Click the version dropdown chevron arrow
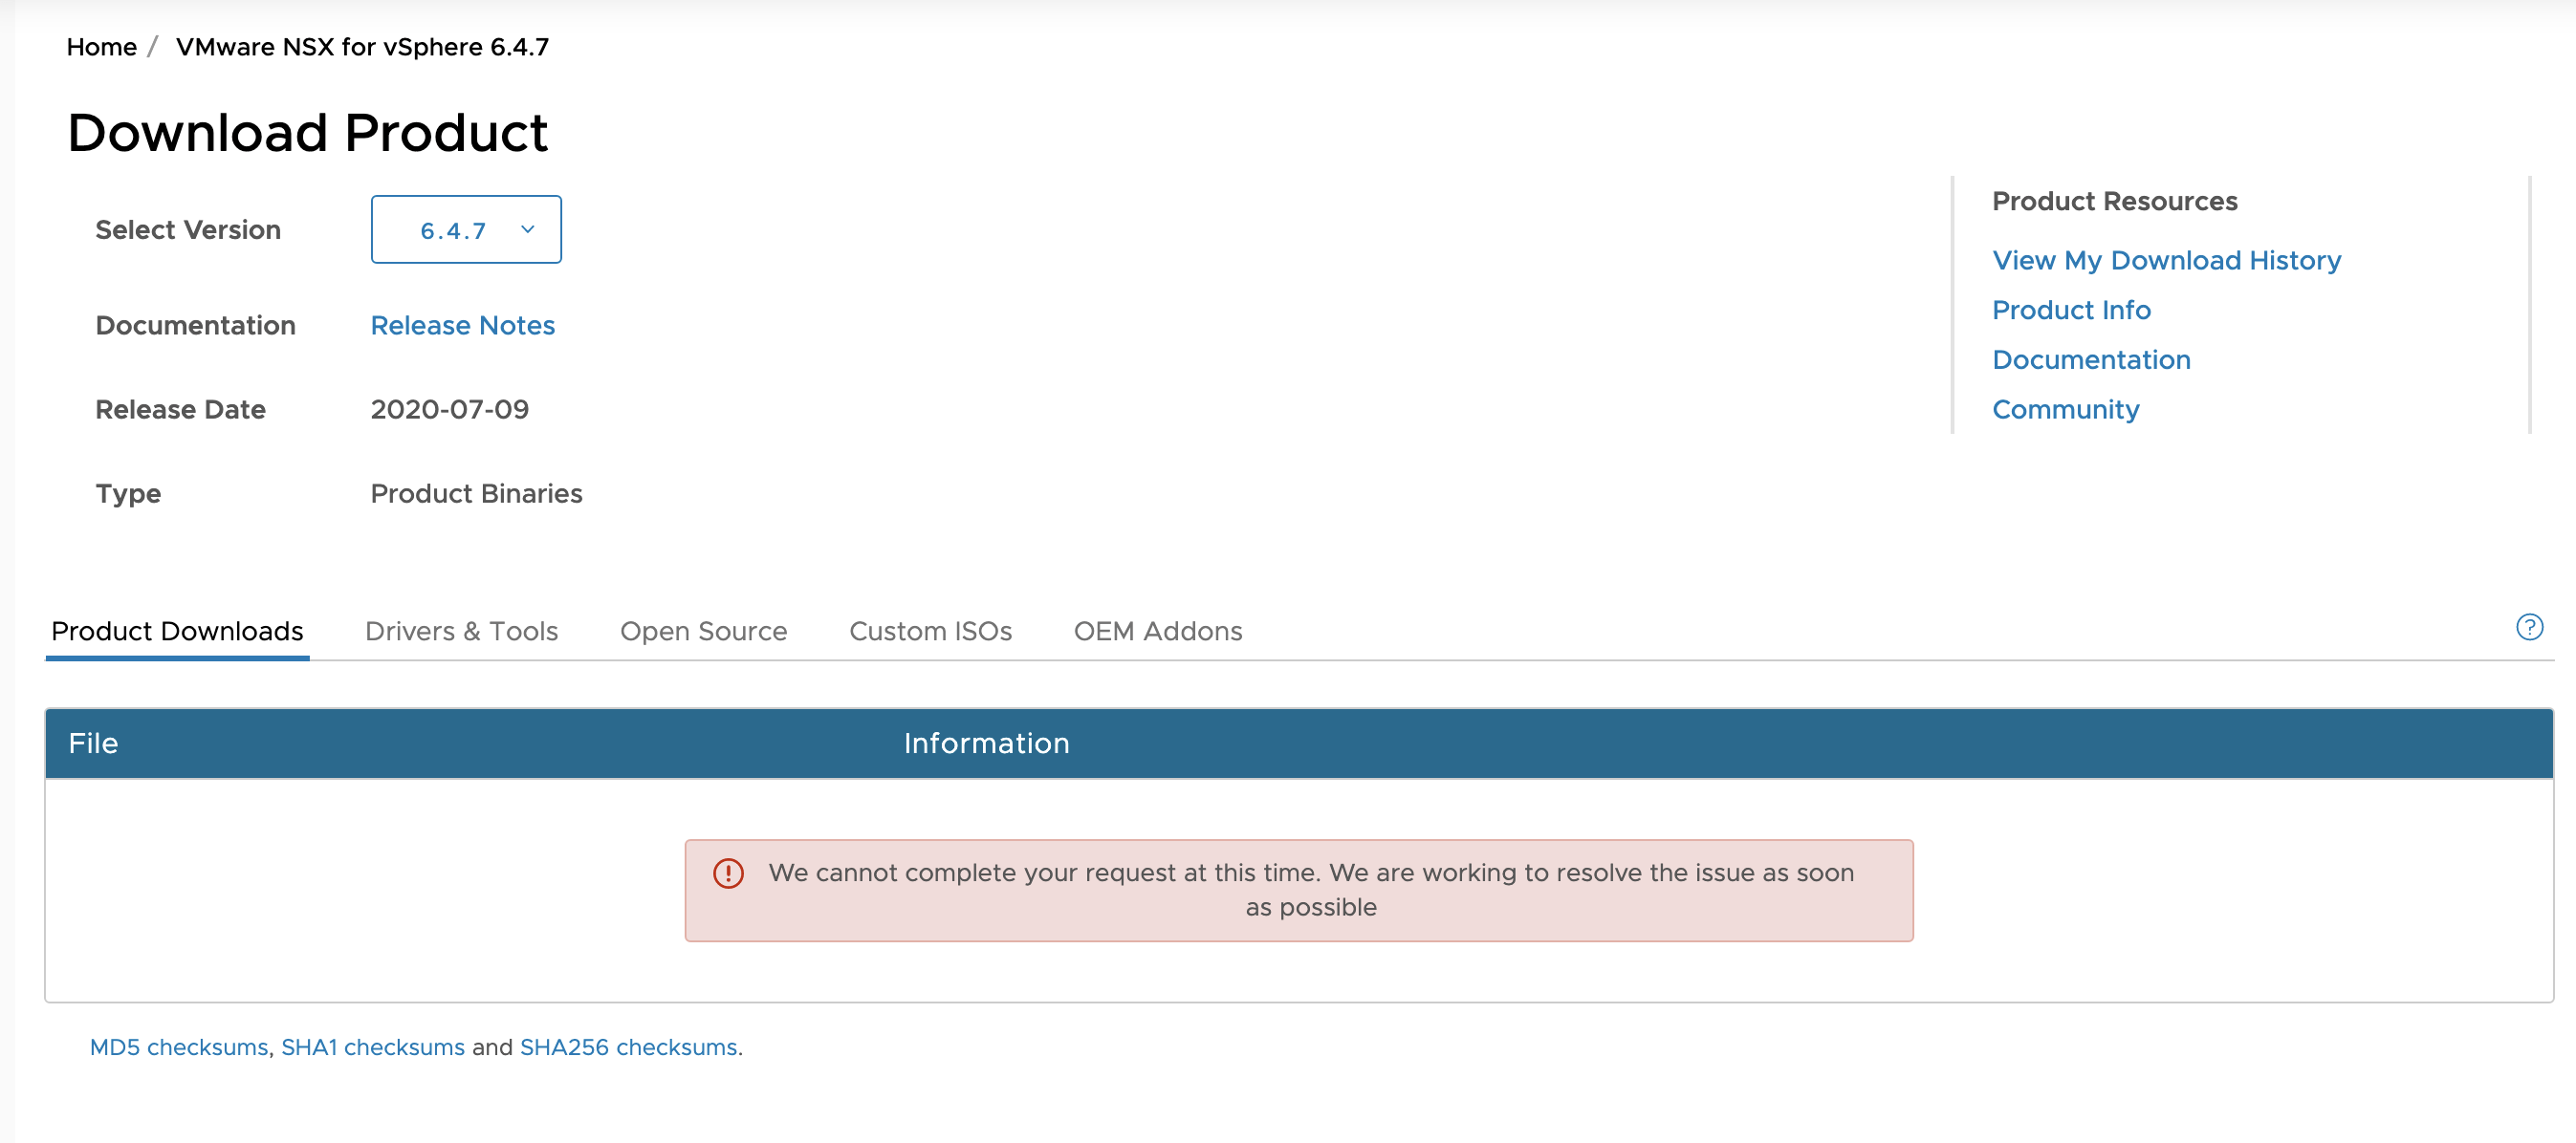The width and height of the screenshot is (2576, 1143). click(x=528, y=229)
